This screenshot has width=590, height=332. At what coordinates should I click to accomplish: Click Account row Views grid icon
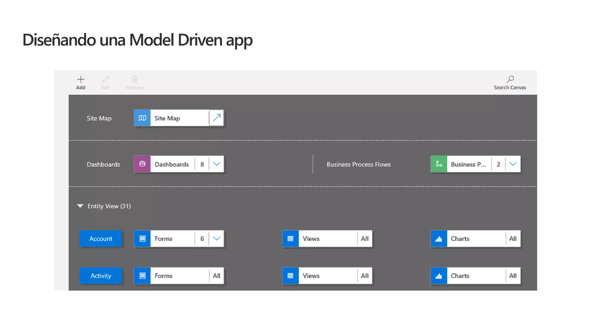tap(290, 239)
